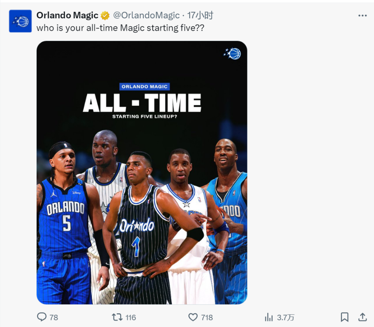Like the tweet with the heart icon
The height and width of the screenshot is (327, 374).
[x=193, y=317]
